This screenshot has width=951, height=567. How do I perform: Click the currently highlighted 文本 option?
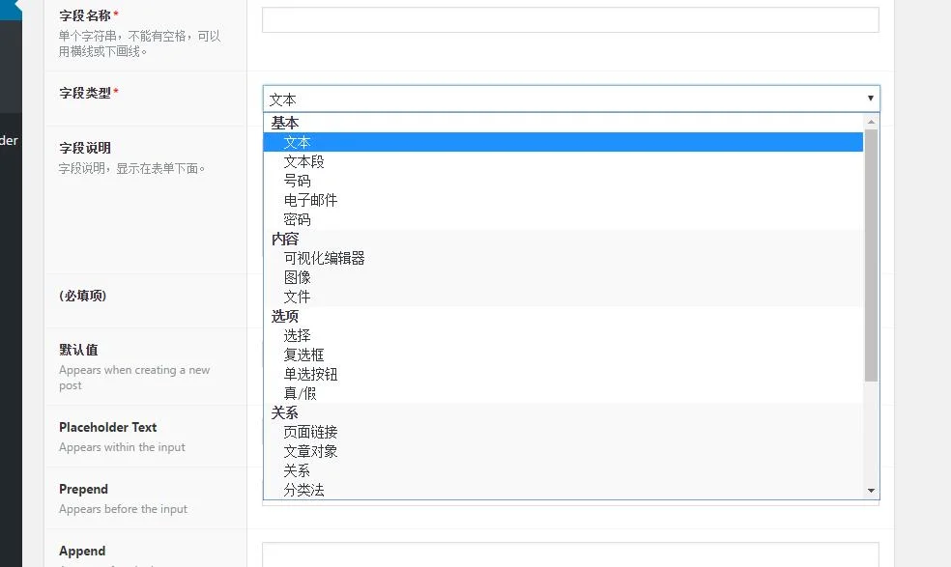click(298, 141)
